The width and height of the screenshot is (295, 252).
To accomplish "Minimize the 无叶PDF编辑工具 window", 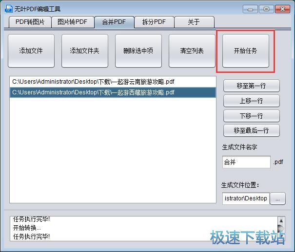I will (x=251, y=9).
